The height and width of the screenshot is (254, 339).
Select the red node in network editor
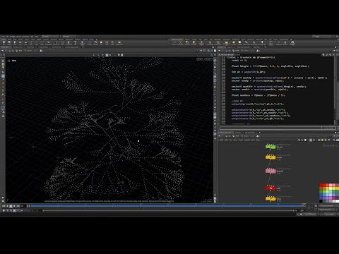click(x=270, y=188)
